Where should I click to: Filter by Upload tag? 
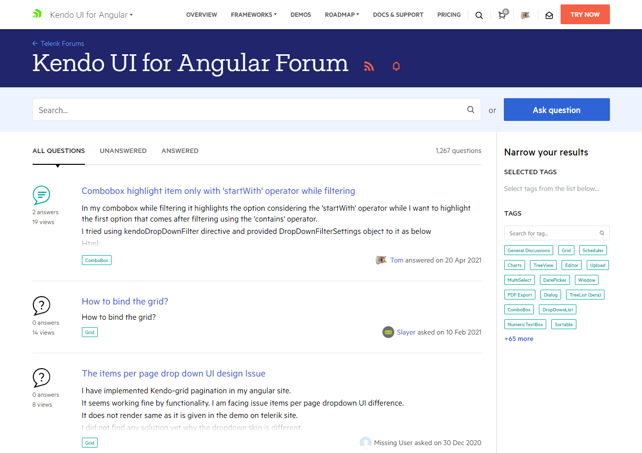(598, 265)
